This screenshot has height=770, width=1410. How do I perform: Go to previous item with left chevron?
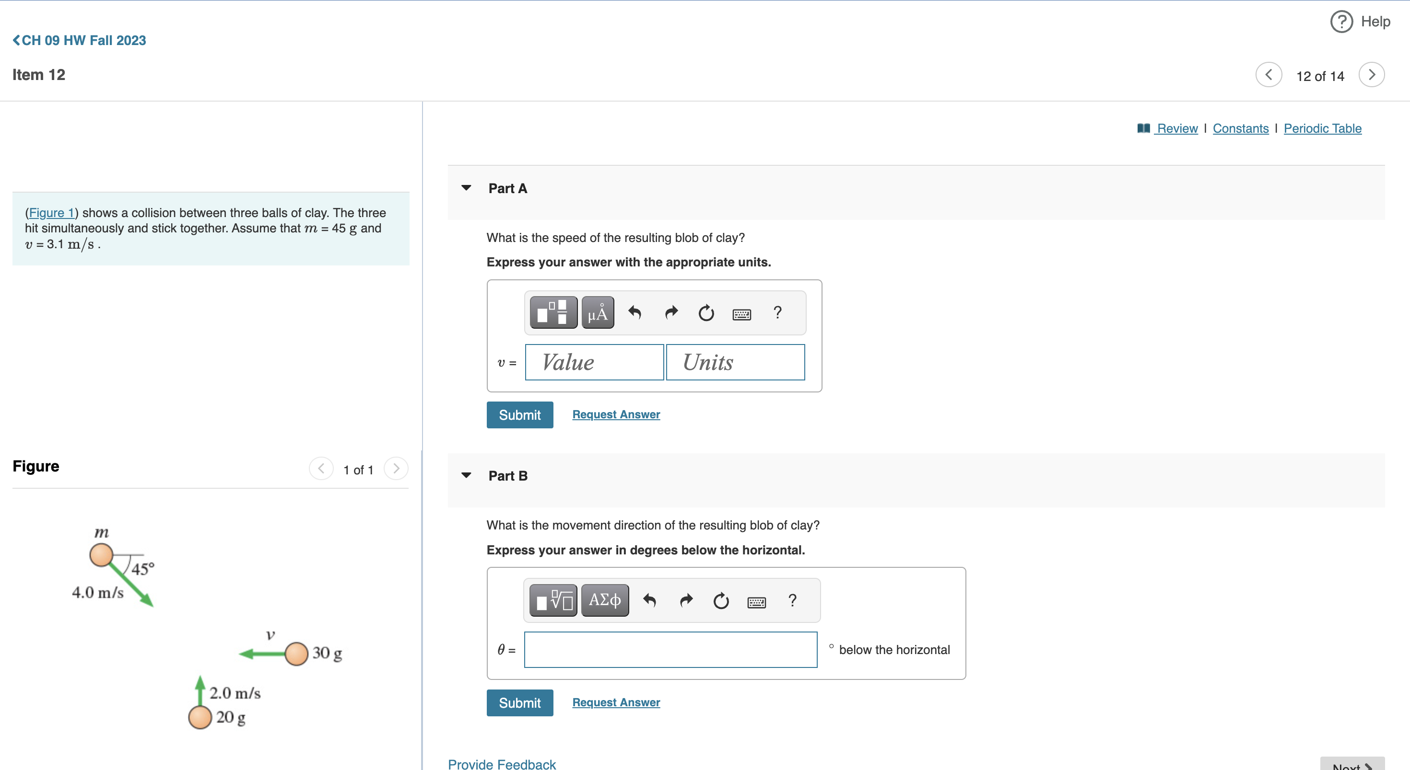click(x=1268, y=75)
